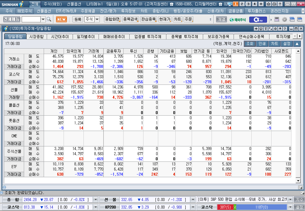Click the T font icon in window title

[x=266, y=29]
